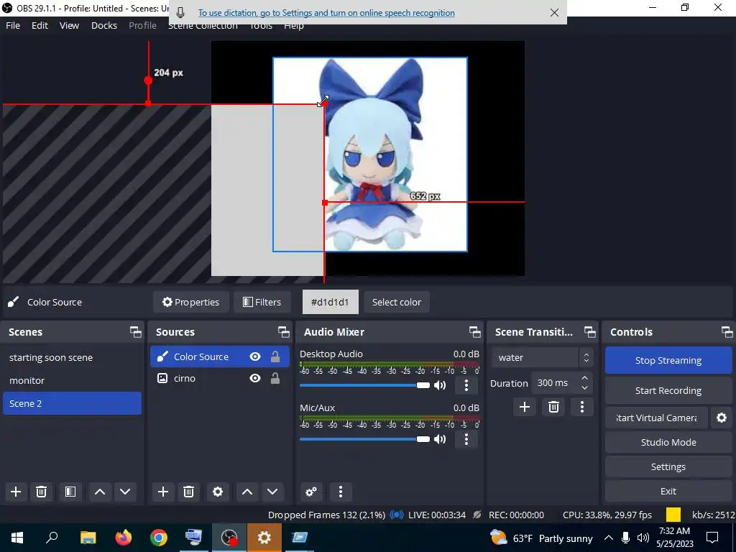Open File Explorer from the taskbar
The height and width of the screenshot is (552, 736).
coord(88,538)
